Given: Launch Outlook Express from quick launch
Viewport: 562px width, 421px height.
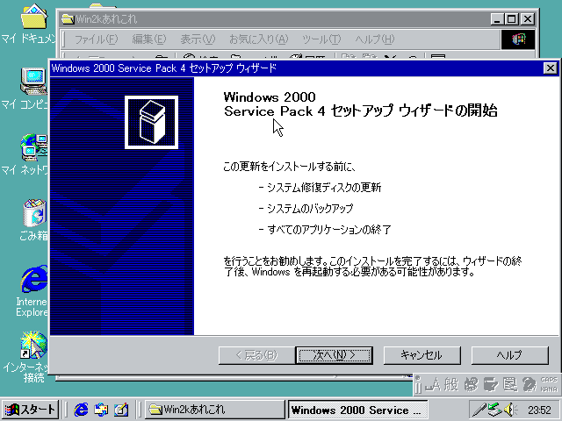Looking at the screenshot, I should click(x=101, y=410).
